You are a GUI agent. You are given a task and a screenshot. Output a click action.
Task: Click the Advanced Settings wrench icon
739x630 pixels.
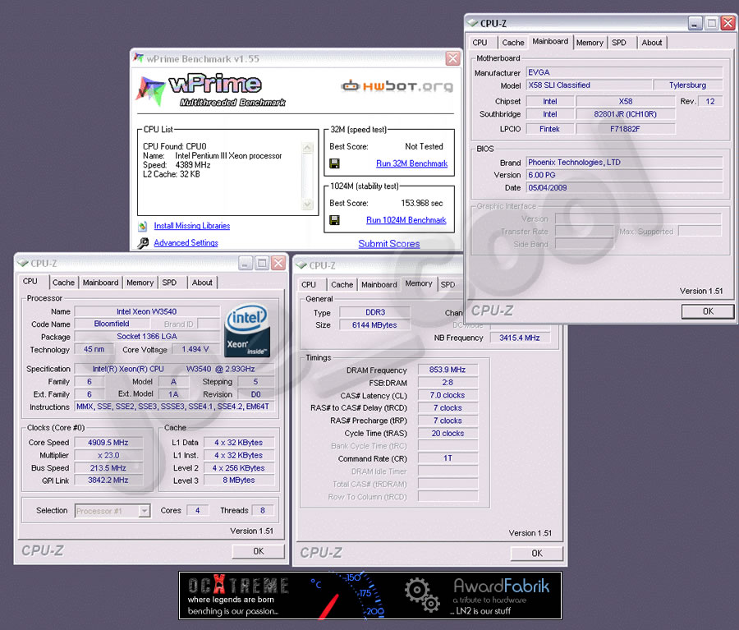143,243
